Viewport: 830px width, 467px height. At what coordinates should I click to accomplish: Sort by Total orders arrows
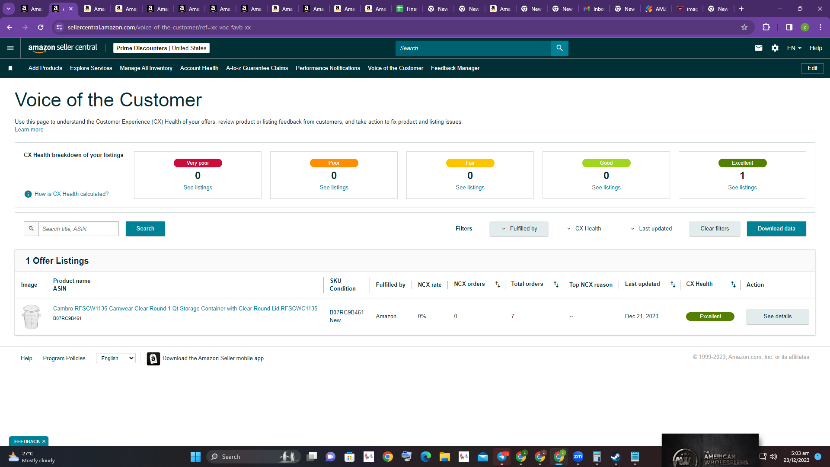tap(556, 284)
